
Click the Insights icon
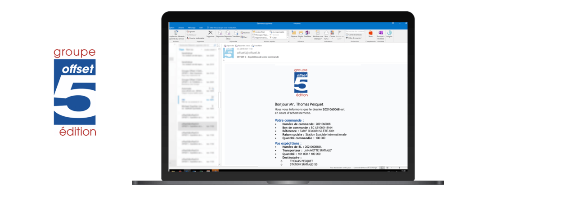[389, 33]
